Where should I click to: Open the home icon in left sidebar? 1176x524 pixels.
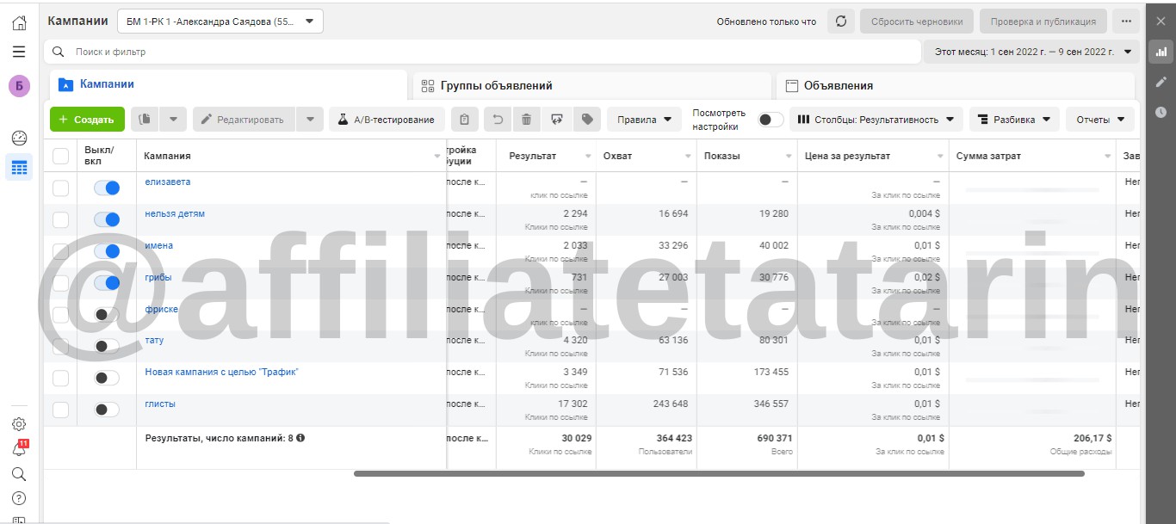(x=19, y=23)
